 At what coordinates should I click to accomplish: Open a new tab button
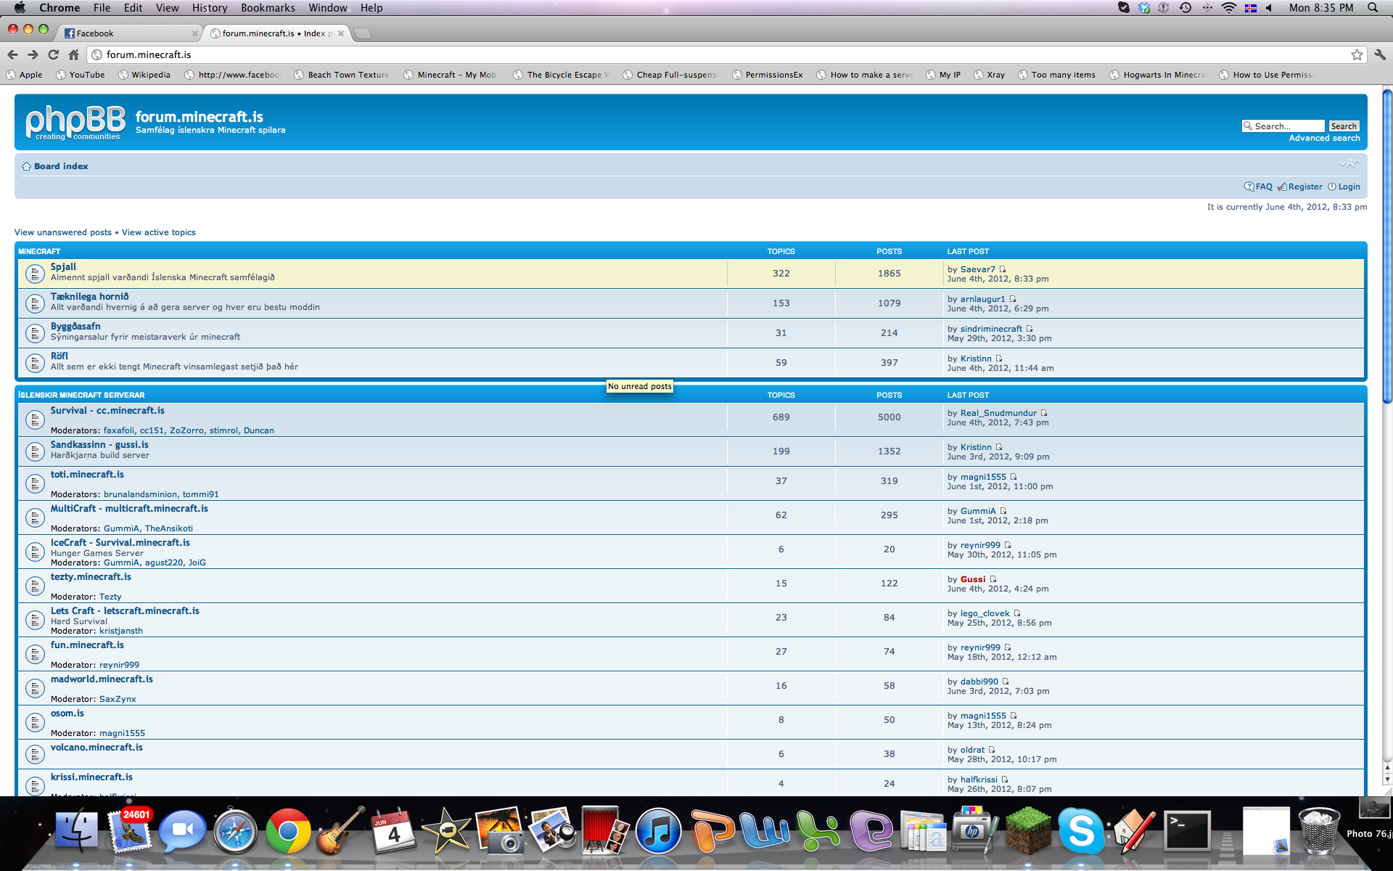pyautogui.click(x=363, y=33)
